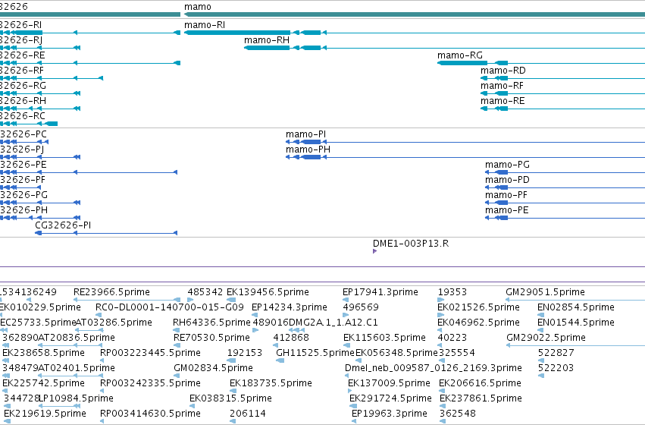The width and height of the screenshot is (645, 425).
Task: Select the EN02854.5prime EST label
Action: (x=576, y=307)
